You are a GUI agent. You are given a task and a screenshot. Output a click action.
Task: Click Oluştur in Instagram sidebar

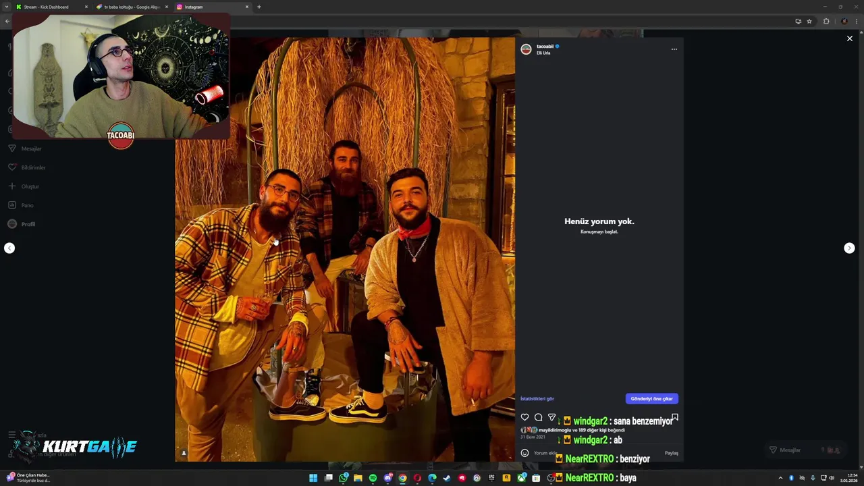pyautogui.click(x=24, y=186)
